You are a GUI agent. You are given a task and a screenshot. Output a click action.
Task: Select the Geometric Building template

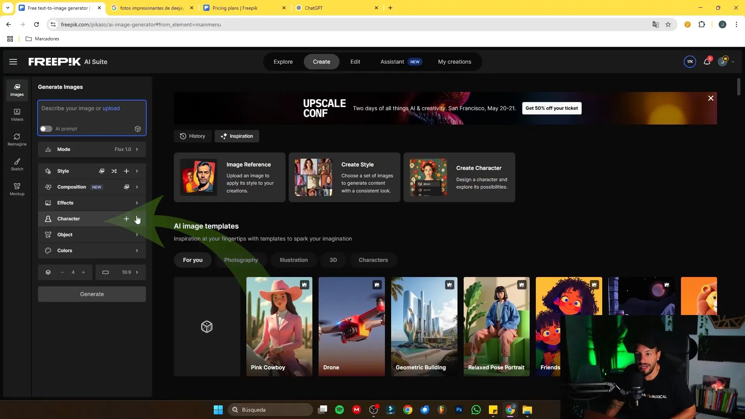click(424, 327)
